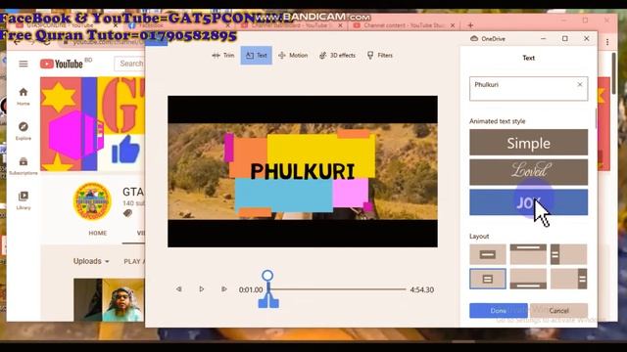Step forward one frame in preview
Image resolution: width=627 pixels, height=352 pixels.
pos(224,289)
